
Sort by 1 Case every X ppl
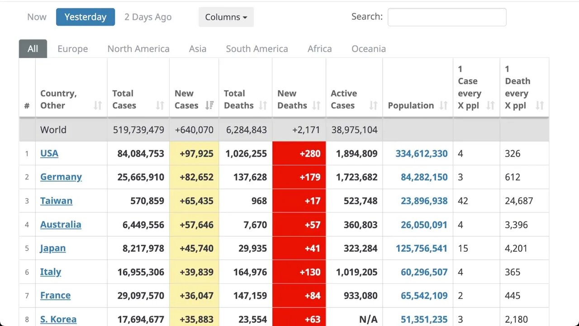tap(490, 105)
